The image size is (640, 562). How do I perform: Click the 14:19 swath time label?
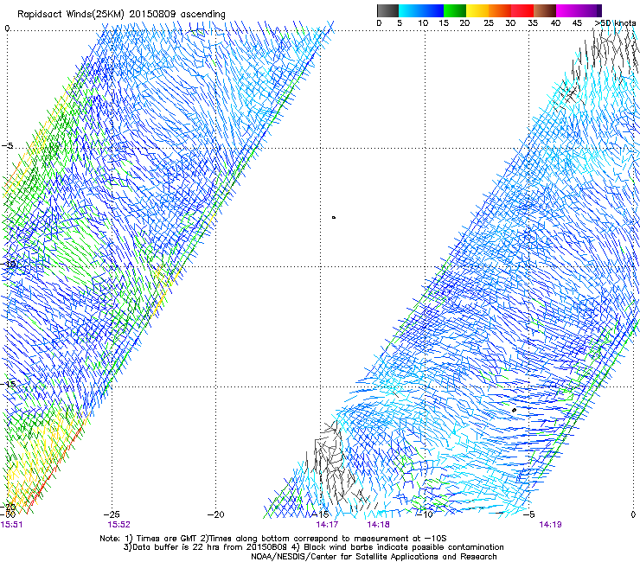click(x=550, y=525)
